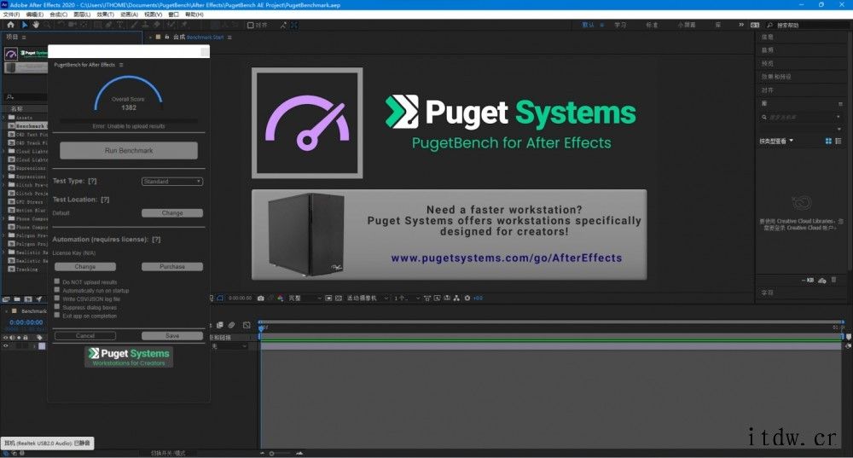Click the timeline timecode 0:00:00:00
The height and width of the screenshot is (458, 853).
[26, 322]
